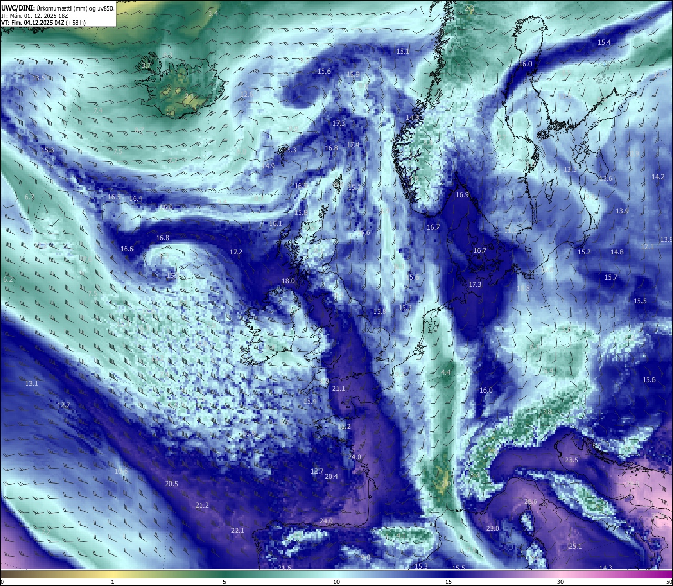Click the "30" tick label on the colorbar
This screenshot has width=673, height=586.
coord(560,582)
